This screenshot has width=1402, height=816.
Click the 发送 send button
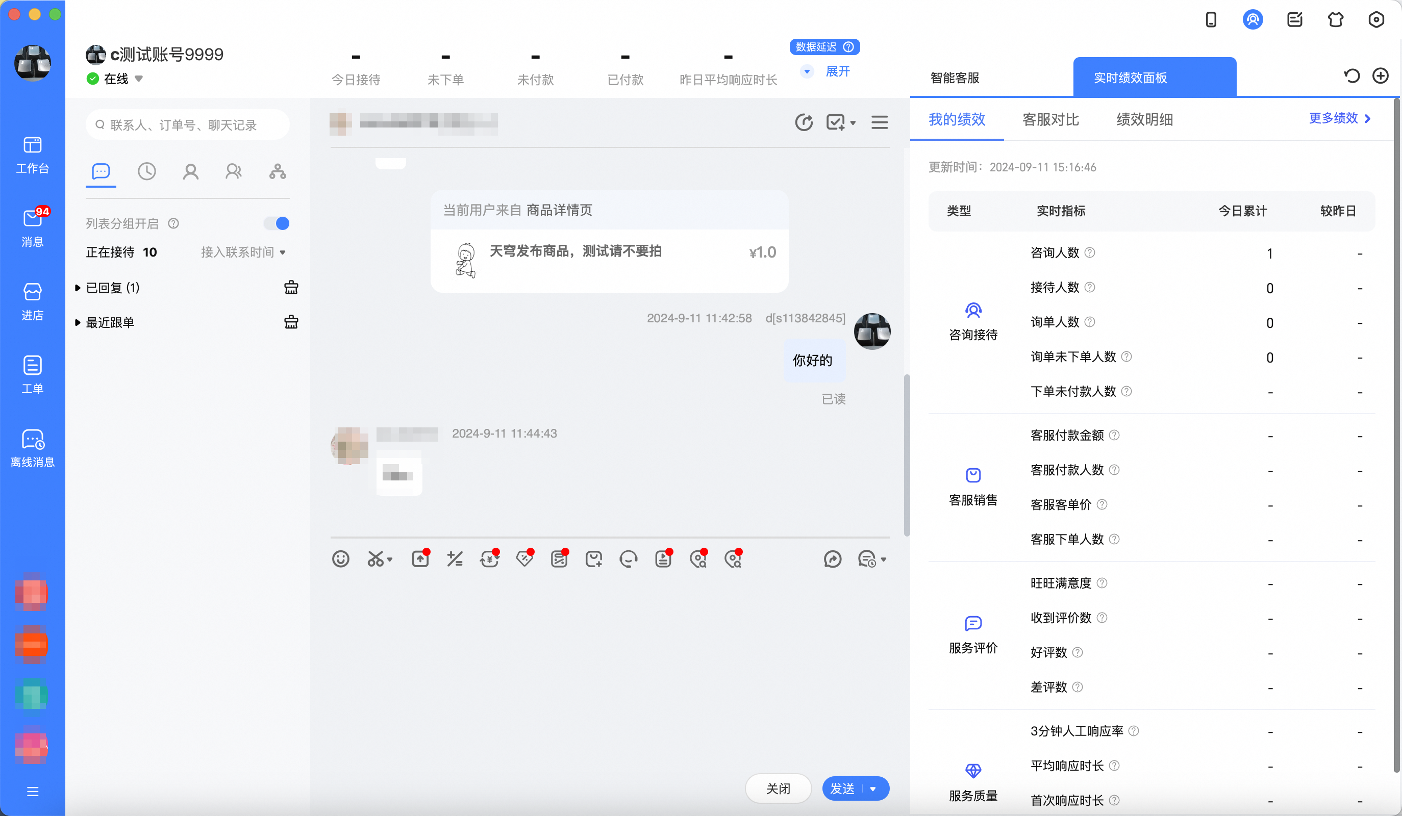842,789
